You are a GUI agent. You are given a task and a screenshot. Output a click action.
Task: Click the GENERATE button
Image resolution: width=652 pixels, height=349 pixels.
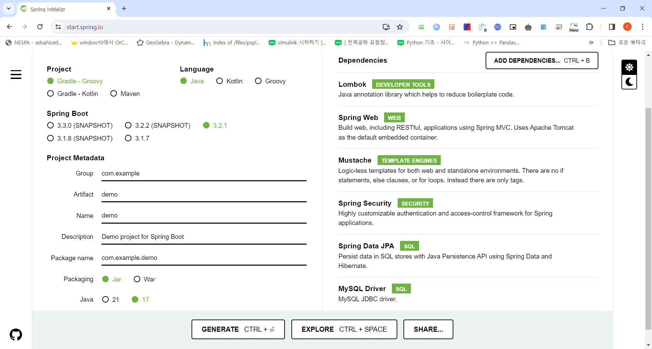[238, 329]
